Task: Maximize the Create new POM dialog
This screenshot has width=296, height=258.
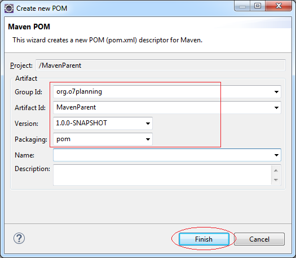Action: (x=258, y=6)
